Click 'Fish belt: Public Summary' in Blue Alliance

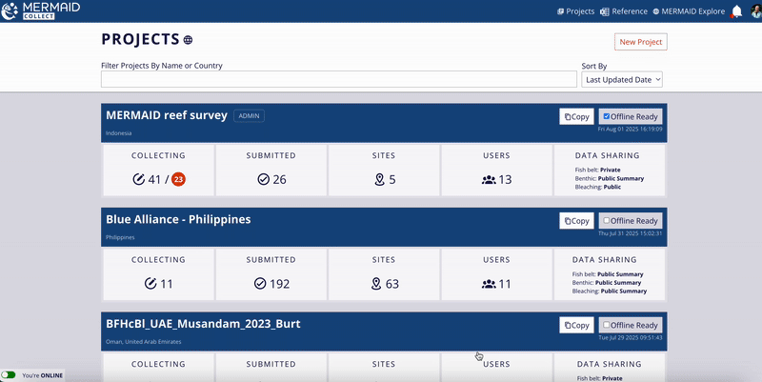click(x=608, y=274)
